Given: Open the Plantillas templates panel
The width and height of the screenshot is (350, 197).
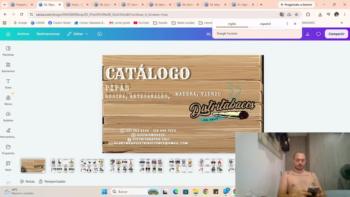Looking at the screenshot, I should (8, 51).
